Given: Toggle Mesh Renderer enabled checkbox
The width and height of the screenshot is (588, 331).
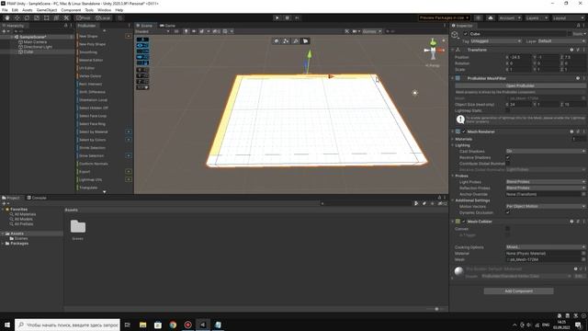Looking at the screenshot, I should pos(464,131).
